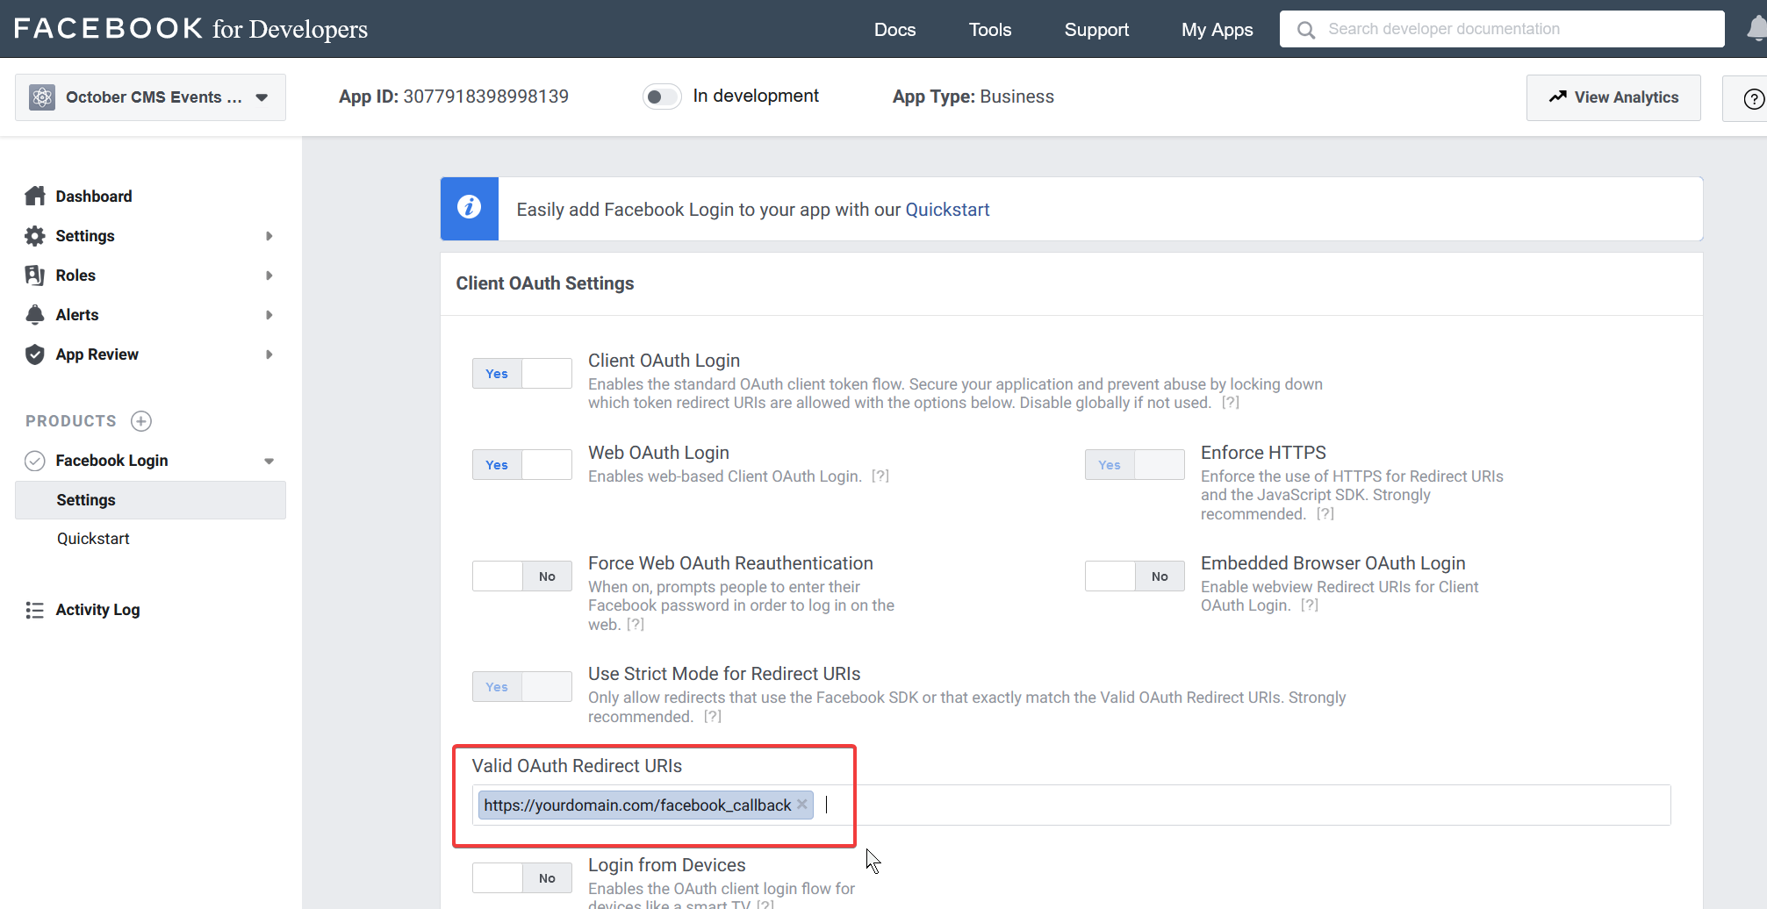This screenshot has height=909, width=1767.
Task: Select Quickstart under Facebook Login
Action: [x=93, y=539]
